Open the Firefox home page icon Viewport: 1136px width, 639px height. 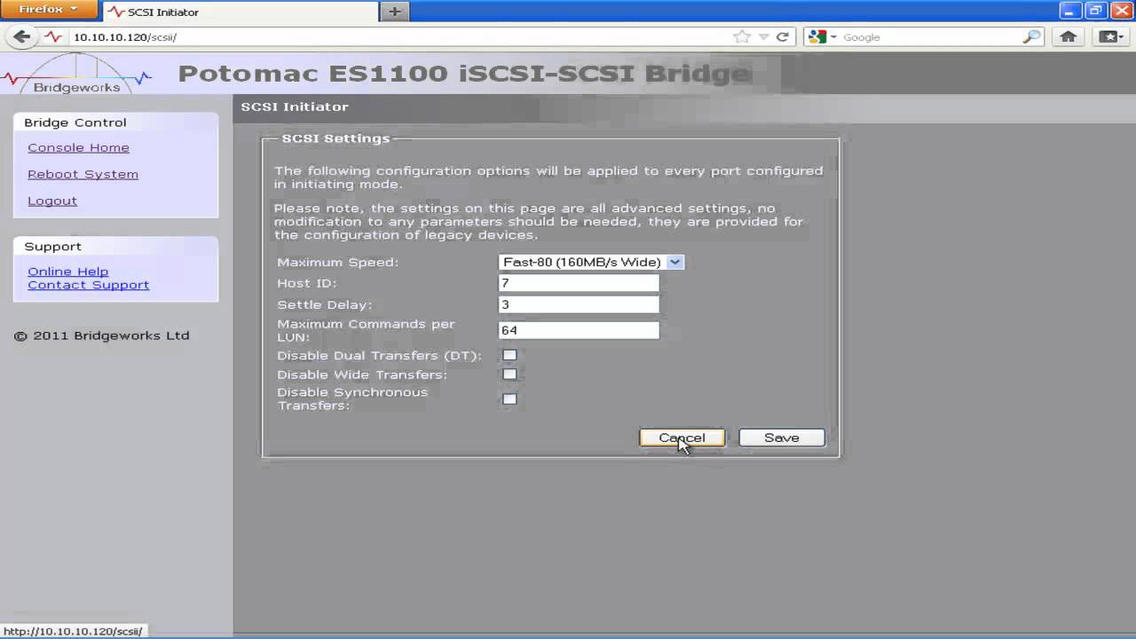pos(1069,36)
